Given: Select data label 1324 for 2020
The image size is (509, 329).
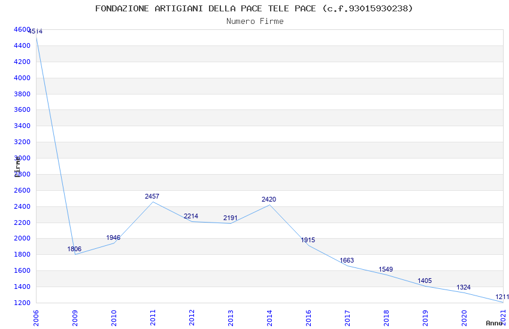Looking at the screenshot, I should tap(463, 287).
